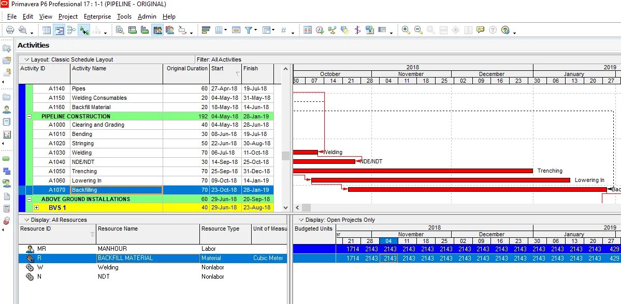Switch to Activity Network view icon
Image resolution: width=621 pixels, height=304 pixels.
coord(71,30)
